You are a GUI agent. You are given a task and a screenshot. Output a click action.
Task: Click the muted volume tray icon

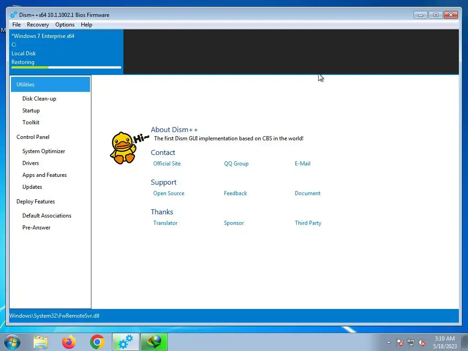(422, 342)
